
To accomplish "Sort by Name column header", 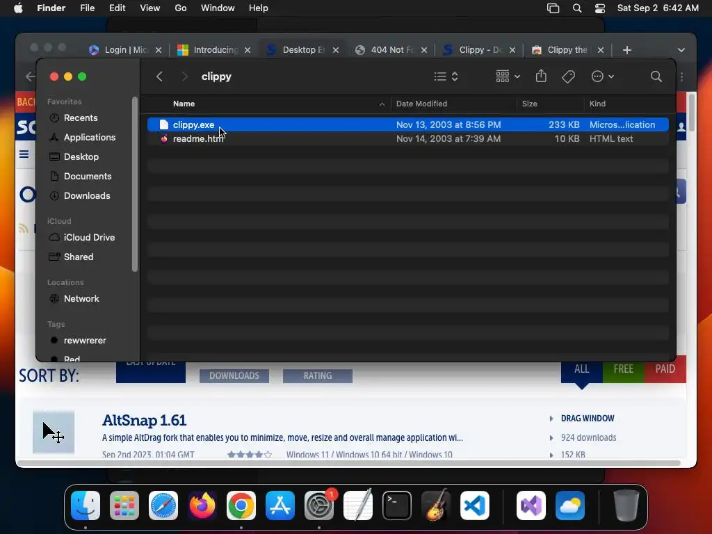I will (184, 104).
